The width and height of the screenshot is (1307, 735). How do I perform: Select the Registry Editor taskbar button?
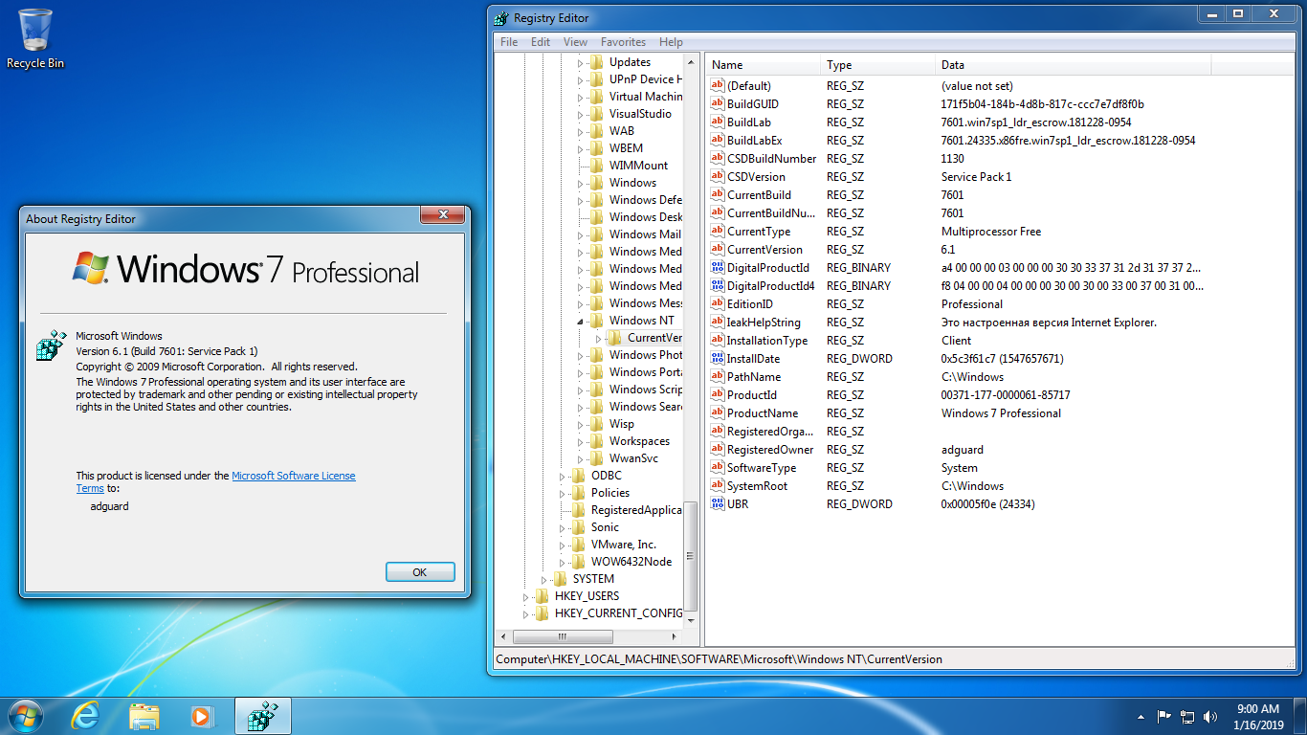coord(262,716)
